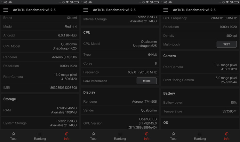Select Renderer Adreno 506 row in left panel
The height and width of the screenshot is (142, 240).
point(40,57)
